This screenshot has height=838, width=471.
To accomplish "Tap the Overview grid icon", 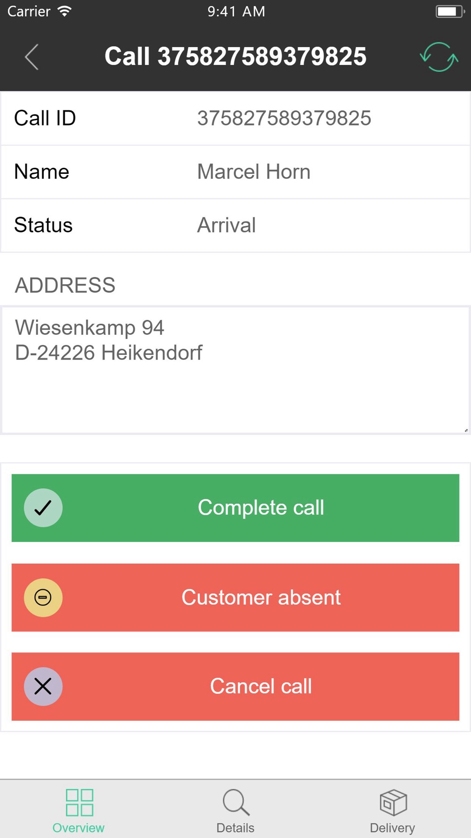I will click(80, 803).
